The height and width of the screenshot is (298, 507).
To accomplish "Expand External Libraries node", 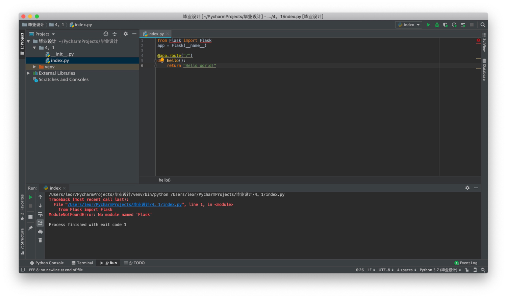I will [x=28, y=73].
